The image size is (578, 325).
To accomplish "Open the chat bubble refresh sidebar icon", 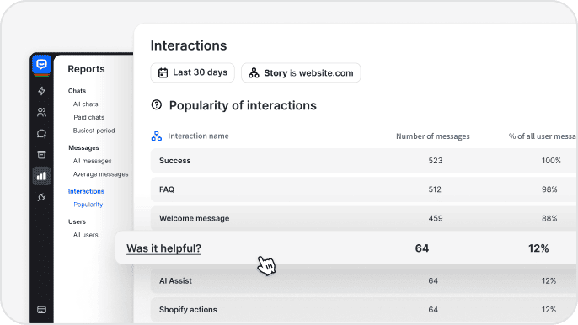I will click(41, 133).
